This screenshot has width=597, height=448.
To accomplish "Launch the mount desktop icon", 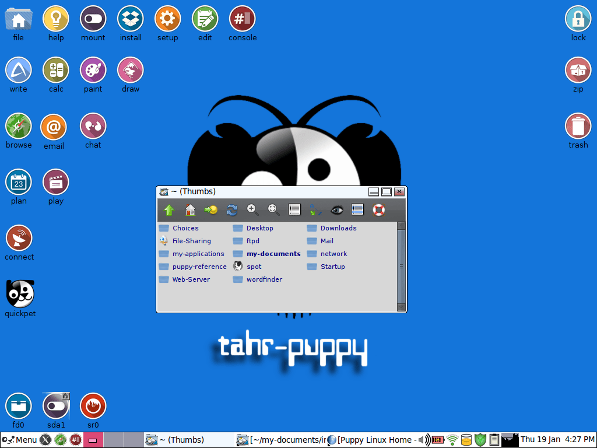I will [93, 23].
